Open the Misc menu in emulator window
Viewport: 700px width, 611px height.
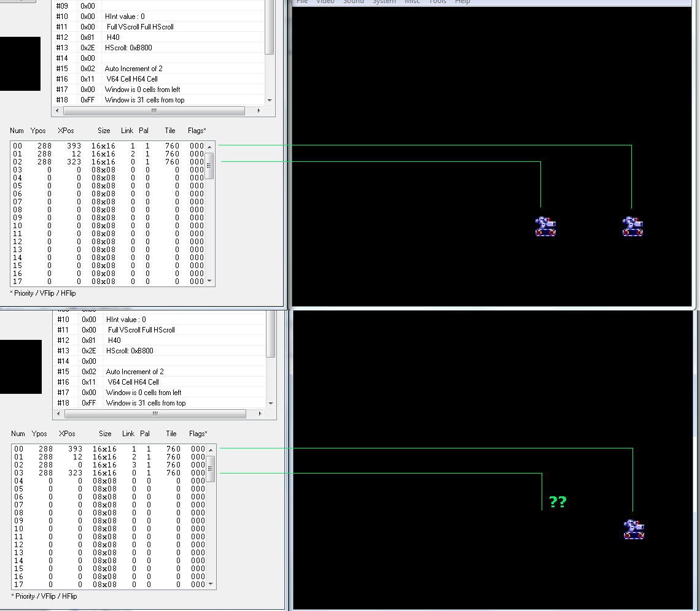click(412, 2)
